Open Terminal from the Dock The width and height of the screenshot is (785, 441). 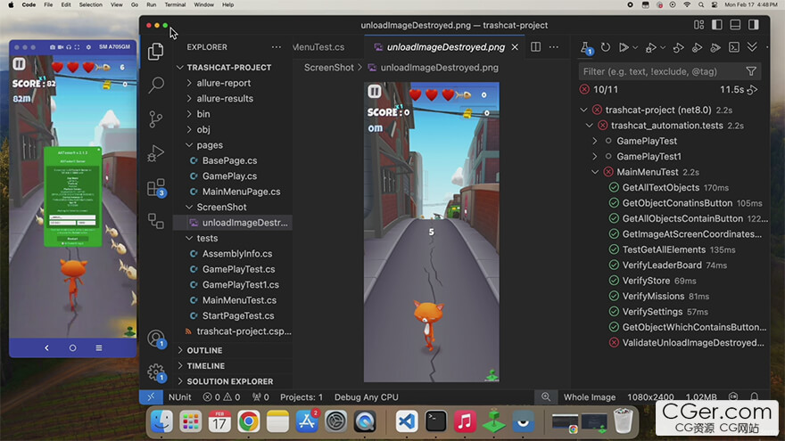pos(435,421)
